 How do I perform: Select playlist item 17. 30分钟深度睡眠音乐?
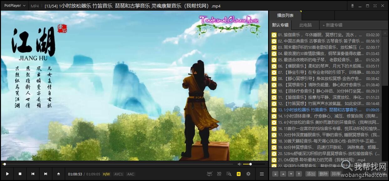pos(325,135)
